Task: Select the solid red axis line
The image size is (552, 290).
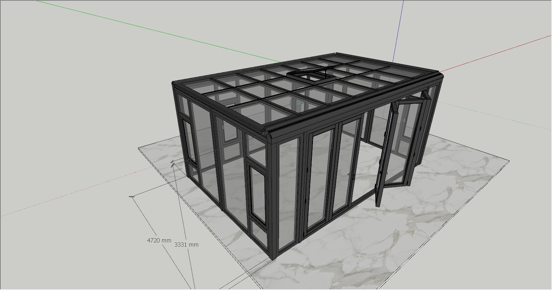Action: coord(494,53)
